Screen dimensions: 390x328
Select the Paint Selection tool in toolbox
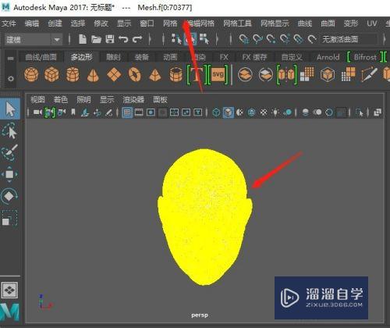[x=9, y=152]
